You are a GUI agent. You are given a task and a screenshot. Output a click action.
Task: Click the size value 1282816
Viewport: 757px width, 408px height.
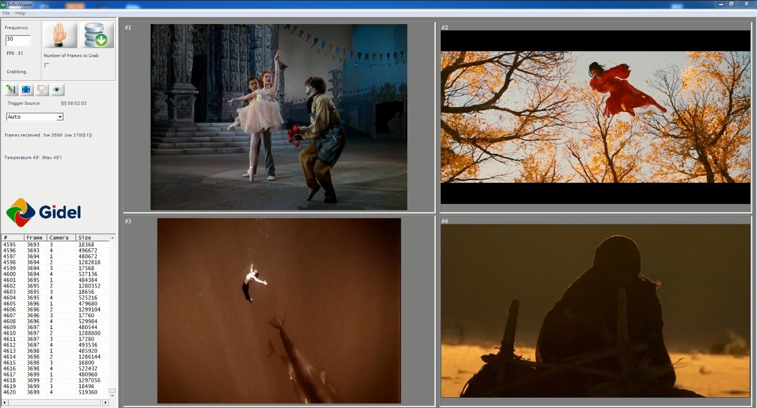pyautogui.click(x=89, y=262)
